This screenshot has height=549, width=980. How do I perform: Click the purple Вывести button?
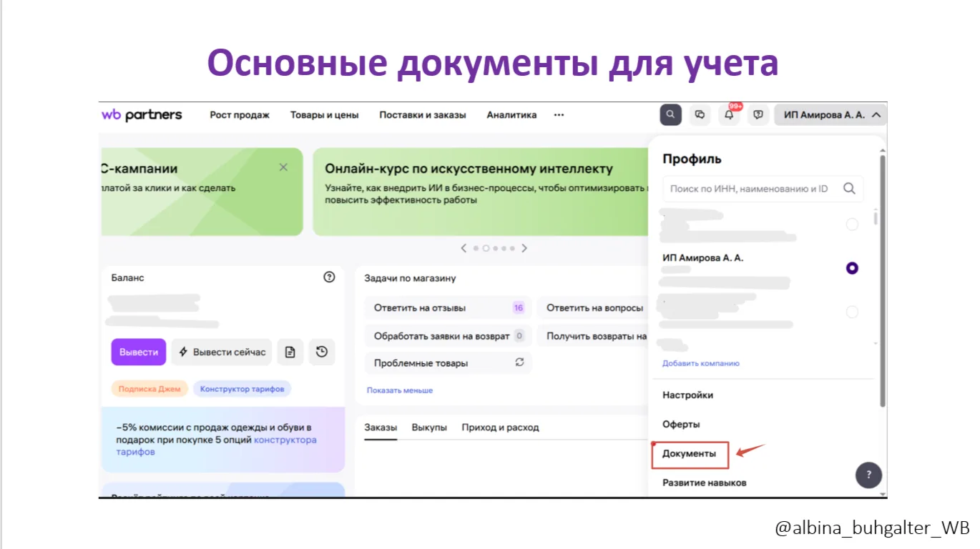(139, 352)
